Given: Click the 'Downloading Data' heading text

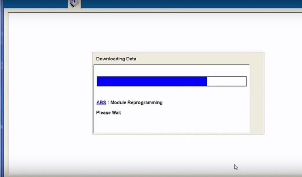Looking at the screenshot, I should coord(116,59).
